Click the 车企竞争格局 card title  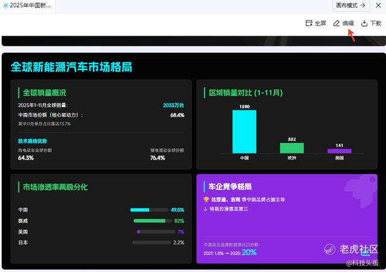230,186
